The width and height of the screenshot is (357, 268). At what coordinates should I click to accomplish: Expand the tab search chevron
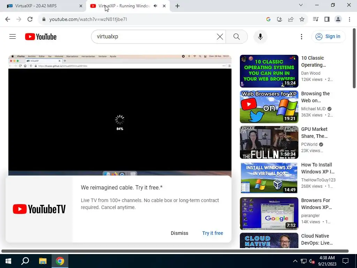tap(301, 5)
